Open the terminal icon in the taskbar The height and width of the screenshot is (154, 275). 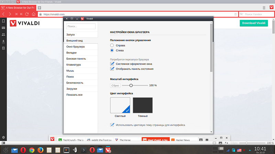[x=84, y=150]
